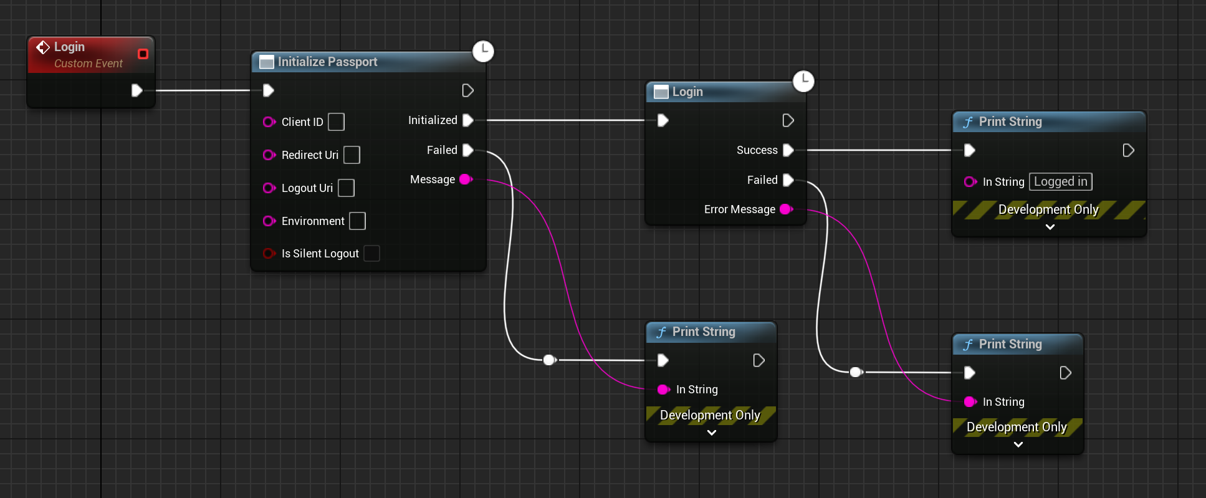
Task: Click the latent clock icon on Login node
Action: point(803,81)
